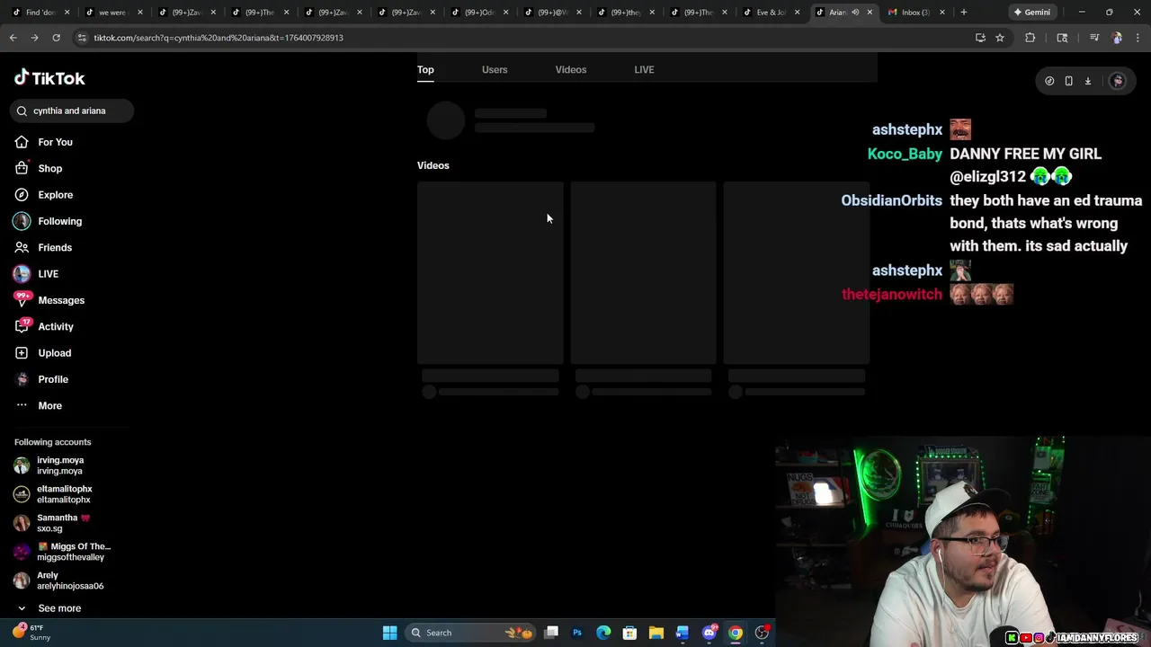Screen dimensions: 1151x647
Task: Open eltamalitophx's account
Action: tap(63, 494)
